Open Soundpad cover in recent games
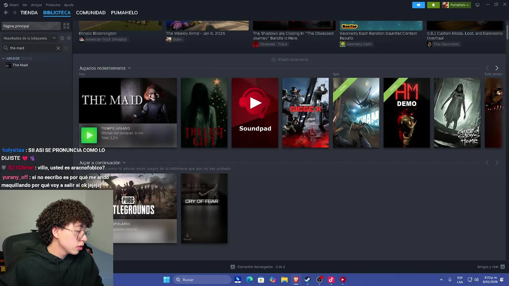The width and height of the screenshot is (509, 286). coord(255,112)
